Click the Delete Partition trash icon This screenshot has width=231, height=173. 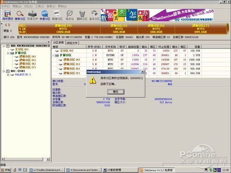82,15
